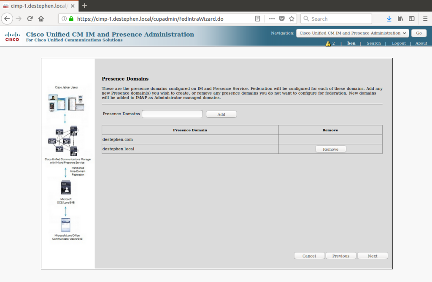The height and width of the screenshot is (282, 432).
Task: Select the destephen.com table cell
Action: click(190, 139)
